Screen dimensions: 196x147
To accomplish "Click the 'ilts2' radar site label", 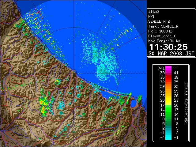I will coord(154,12).
